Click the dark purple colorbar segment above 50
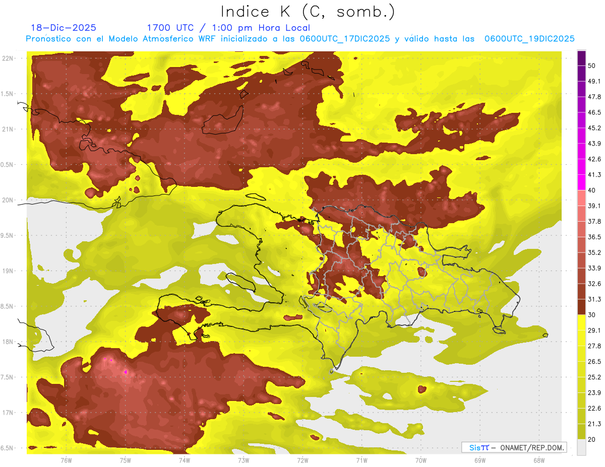The width and height of the screenshot is (605, 467). pos(581,59)
